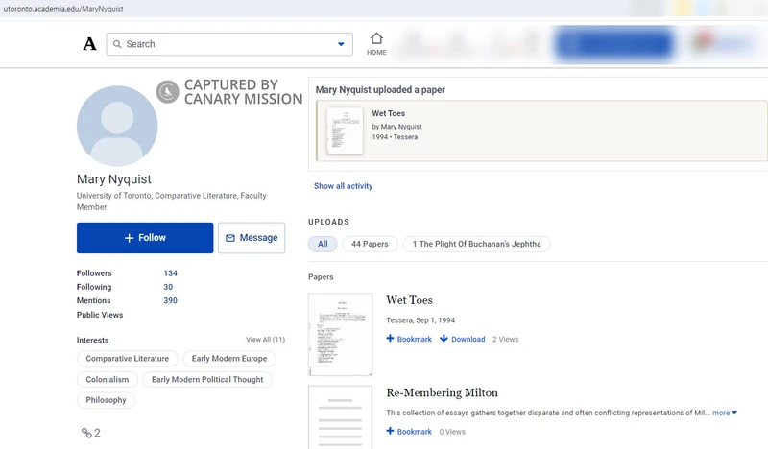Open the search dropdown arrow

[x=341, y=44]
